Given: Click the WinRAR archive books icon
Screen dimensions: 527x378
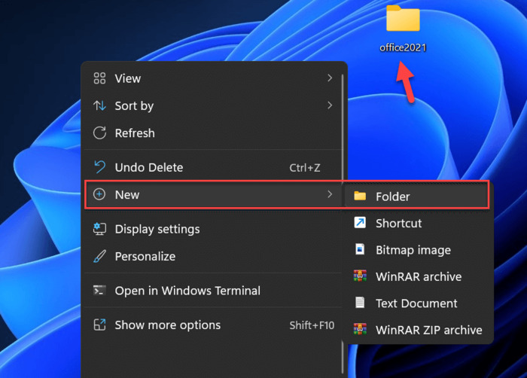Looking at the screenshot, I should pyautogui.click(x=360, y=276).
